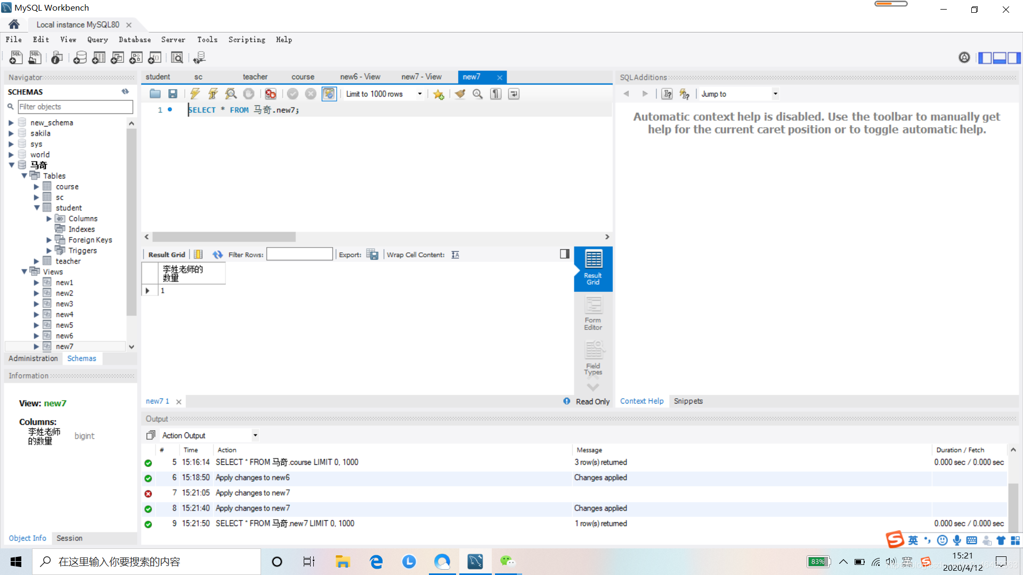Click the reconnect to DBMS icon
This screenshot has width=1023, height=575.
pos(199,57)
